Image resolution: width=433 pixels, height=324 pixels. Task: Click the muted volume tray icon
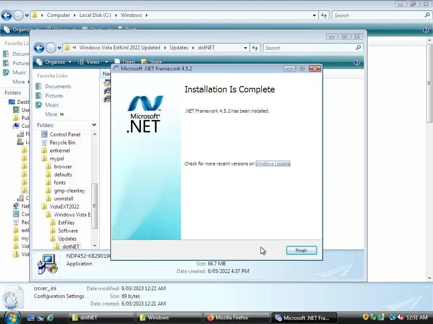[x=400, y=317]
